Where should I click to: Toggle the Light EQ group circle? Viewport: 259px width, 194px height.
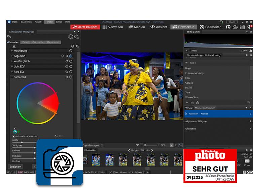[x=71, y=66]
